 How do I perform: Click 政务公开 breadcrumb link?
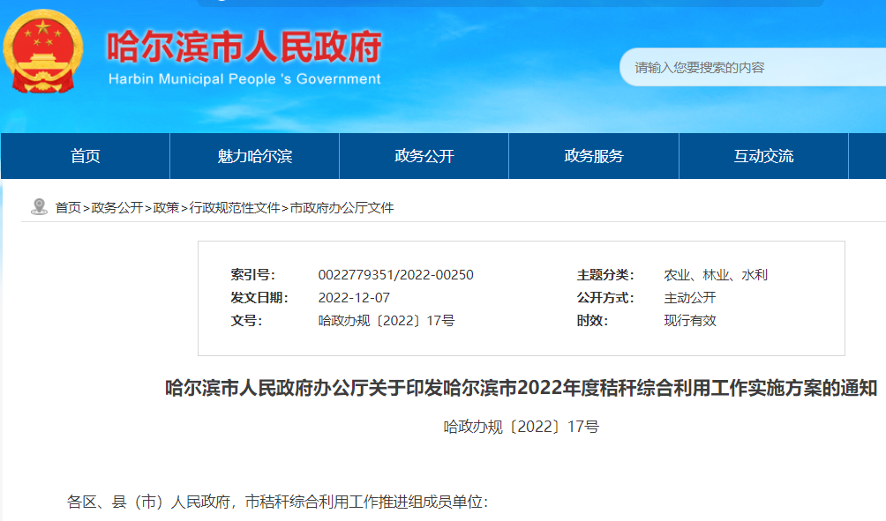[117, 208]
